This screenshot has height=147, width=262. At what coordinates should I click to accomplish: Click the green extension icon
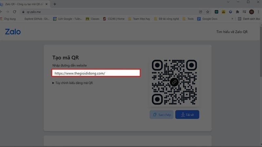216,12
